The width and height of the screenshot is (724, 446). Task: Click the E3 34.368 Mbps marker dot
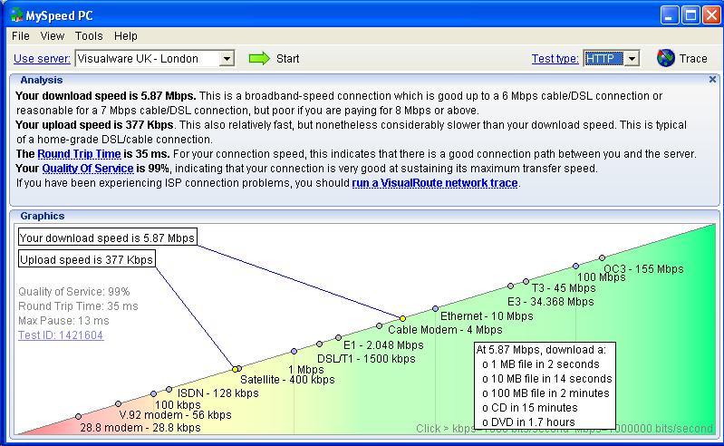tap(510, 286)
